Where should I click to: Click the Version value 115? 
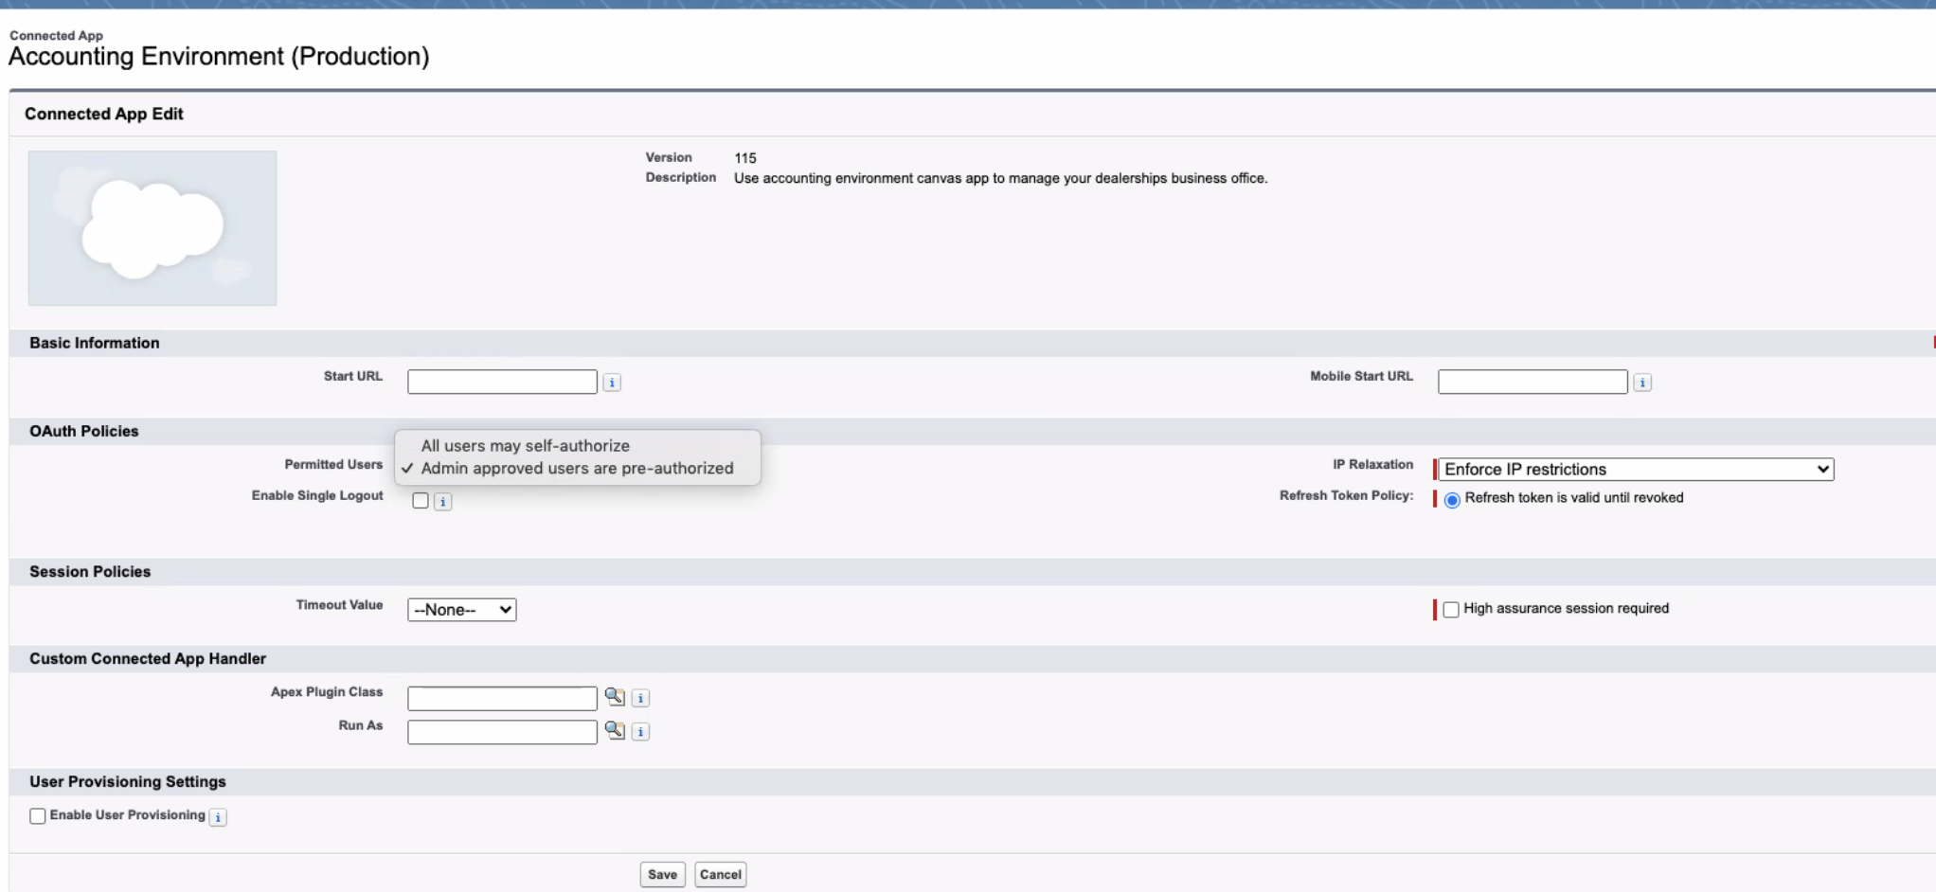(x=745, y=158)
